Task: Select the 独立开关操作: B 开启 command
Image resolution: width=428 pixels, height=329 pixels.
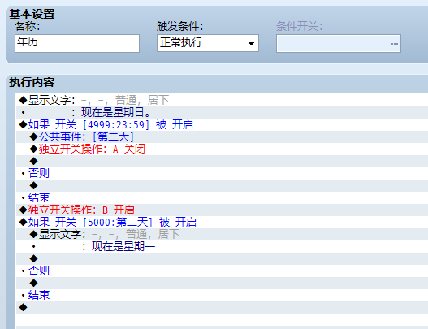Action: [223, 210]
